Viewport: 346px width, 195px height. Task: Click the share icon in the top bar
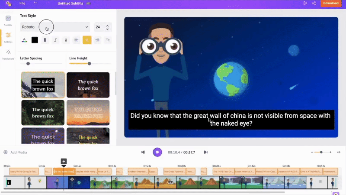314,3
